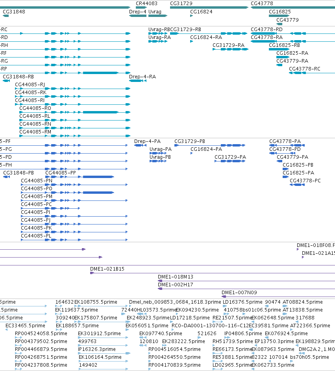Click the CR44083 gene label
This screenshot has height=371, width=335.
pyautogui.click(x=146, y=3)
